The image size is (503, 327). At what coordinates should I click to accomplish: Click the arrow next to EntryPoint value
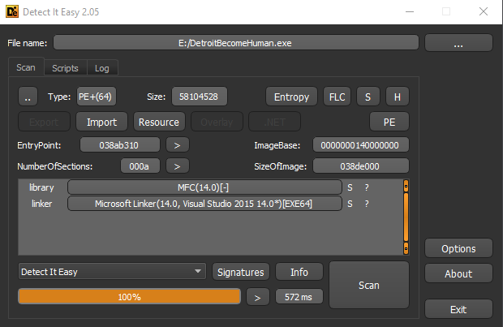177,145
